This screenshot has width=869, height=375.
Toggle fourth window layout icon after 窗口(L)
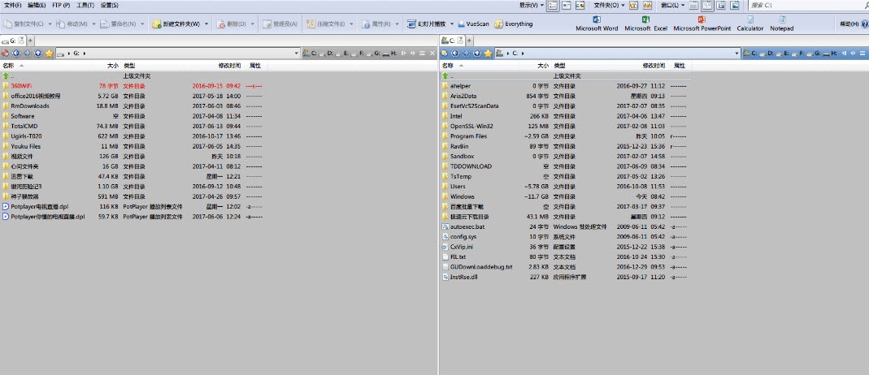(735, 6)
